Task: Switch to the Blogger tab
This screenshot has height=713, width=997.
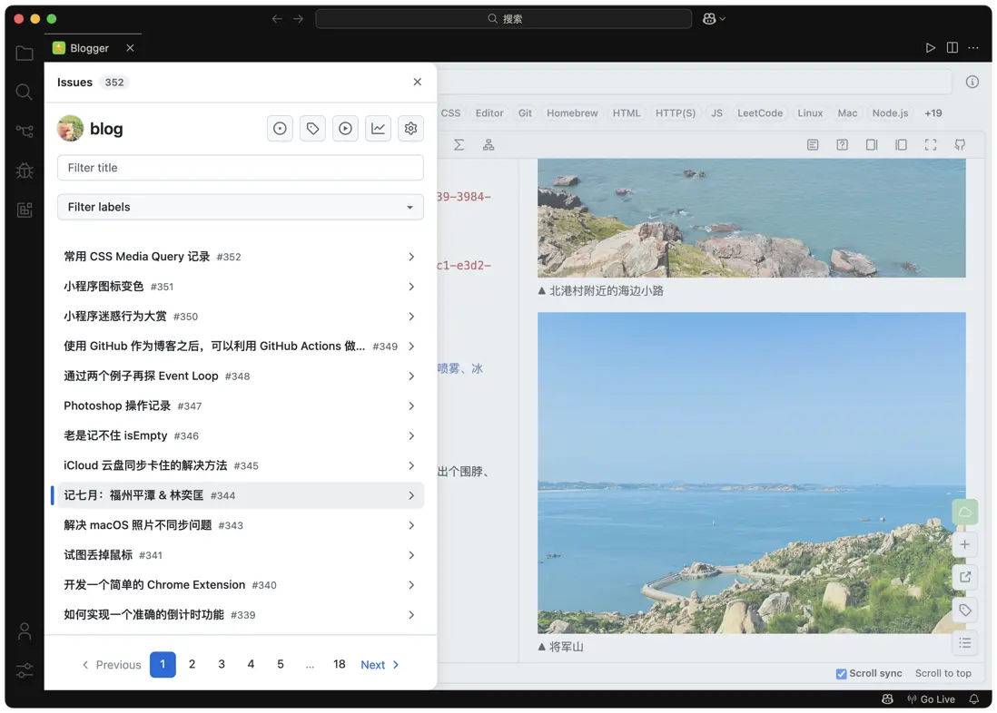Action: [x=90, y=48]
